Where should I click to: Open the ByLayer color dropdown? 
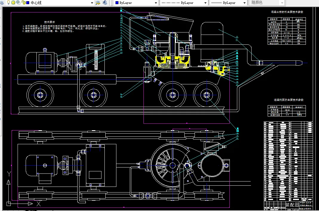click(x=155, y=3)
